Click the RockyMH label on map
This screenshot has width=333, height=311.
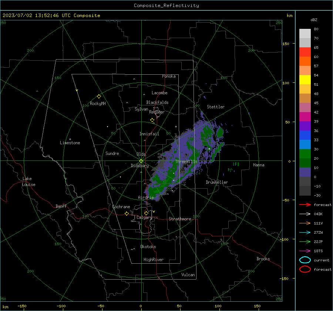[x=98, y=104]
